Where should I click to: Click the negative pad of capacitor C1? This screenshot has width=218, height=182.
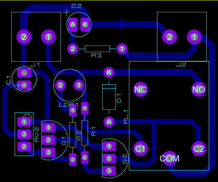(24, 73)
